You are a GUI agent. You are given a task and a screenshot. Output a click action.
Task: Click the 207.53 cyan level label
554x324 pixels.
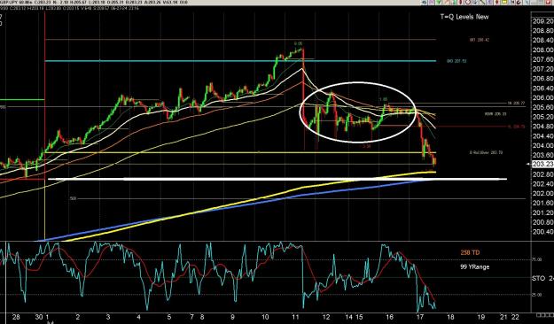pos(456,61)
